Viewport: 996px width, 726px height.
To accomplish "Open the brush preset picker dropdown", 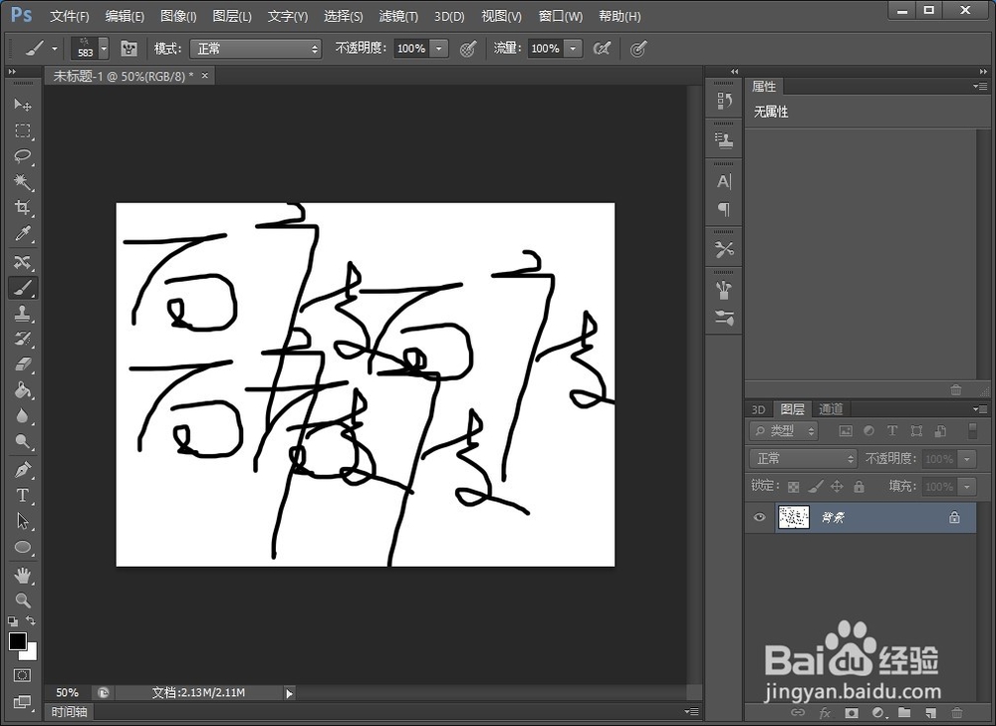I will tap(105, 48).
